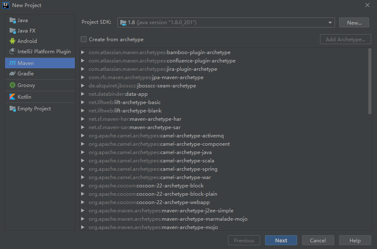Select IntelliJ Platform Plugin label
This screenshot has width=377, height=249.
click(x=44, y=52)
